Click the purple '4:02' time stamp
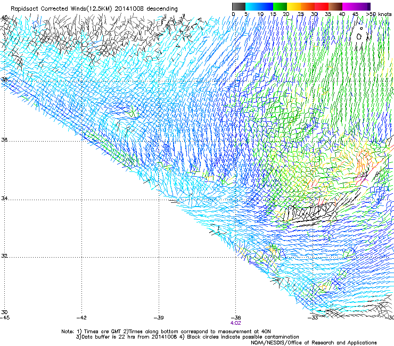The width and height of the screenshot is (394, 346). [x=236, y=323]
